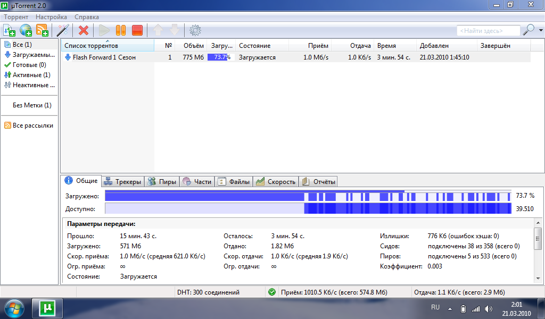545x319 pixels.
Task: Click the 'Приём: 1010.5 Кб/с' status entry
Action: pyautogui.click(x=334, y=292)
